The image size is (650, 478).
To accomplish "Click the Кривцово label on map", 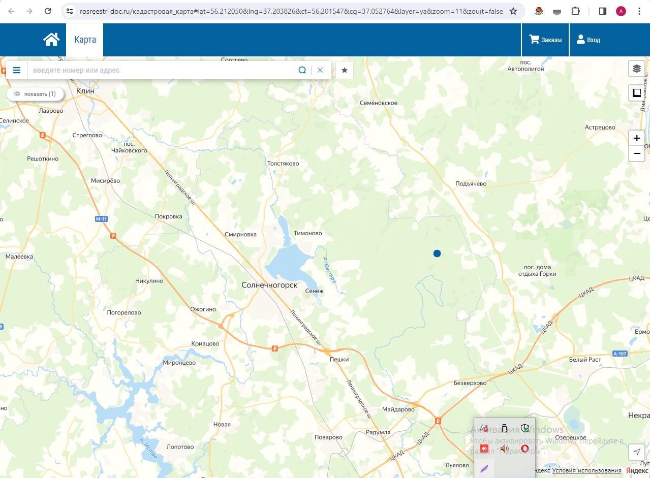I will tap(205, 343).
